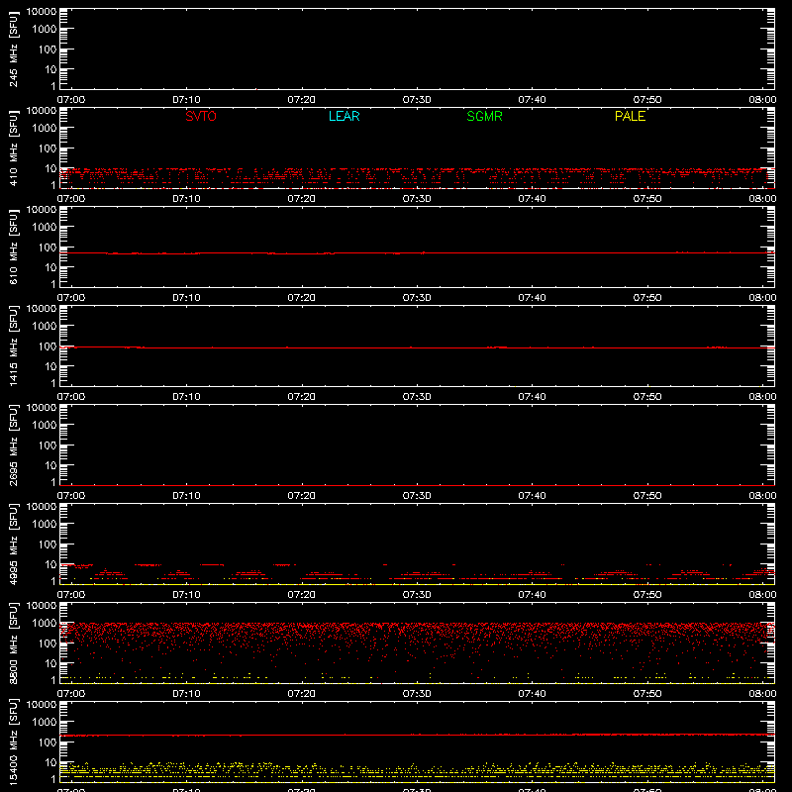Click the red flux trace in 15400 MHz panel
The height and width of the screenshot is (792, 792).
click(x=417, y=735)
